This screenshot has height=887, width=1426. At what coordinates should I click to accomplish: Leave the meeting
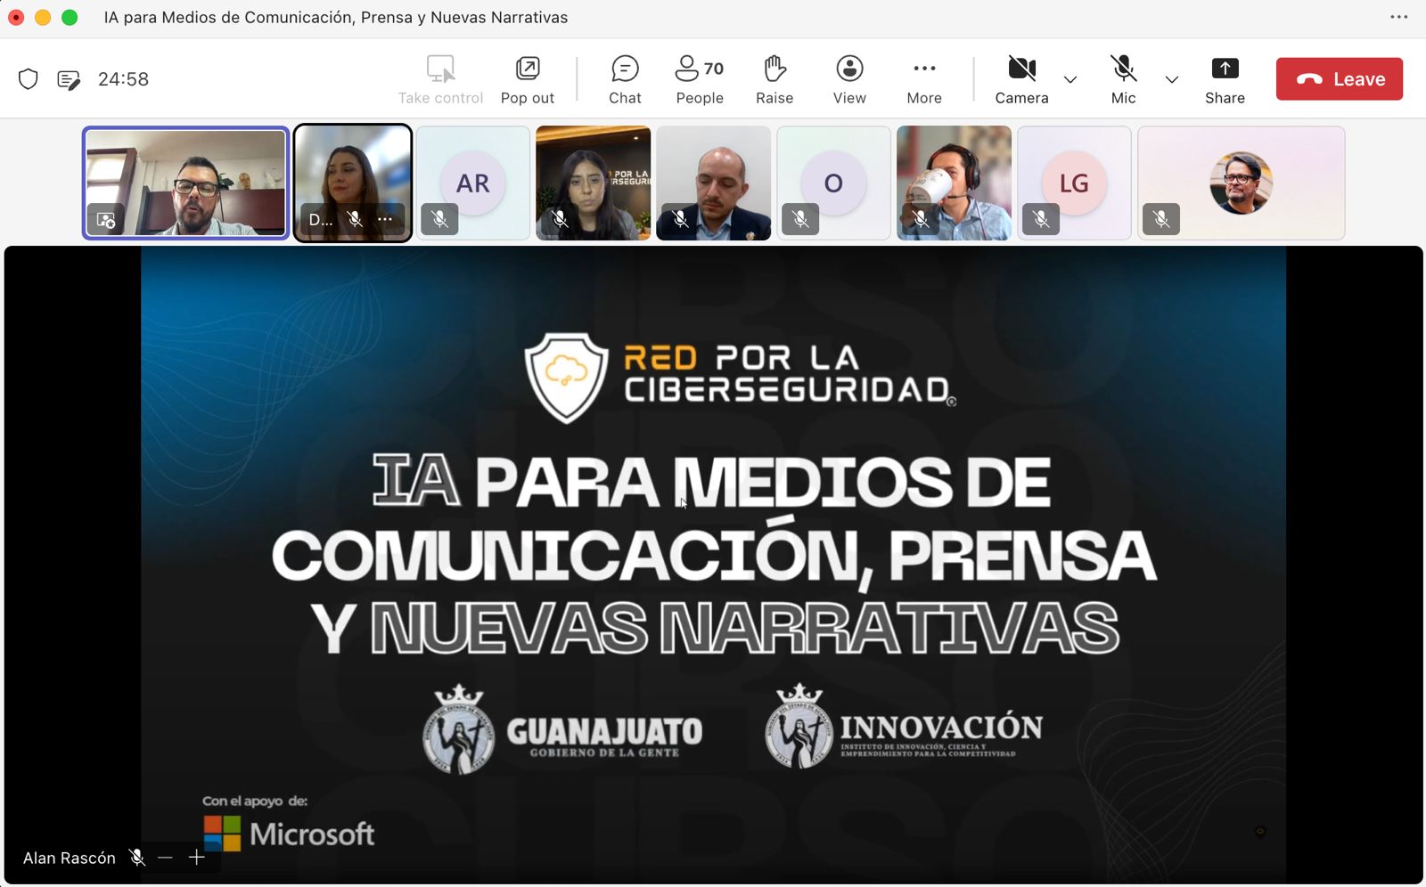click(1340, 79)
